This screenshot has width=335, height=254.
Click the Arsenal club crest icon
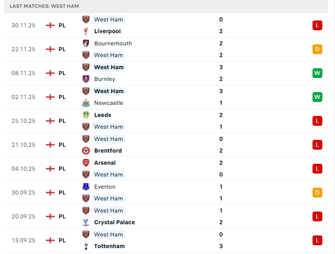pyautogui.click(x=86, y=163)
